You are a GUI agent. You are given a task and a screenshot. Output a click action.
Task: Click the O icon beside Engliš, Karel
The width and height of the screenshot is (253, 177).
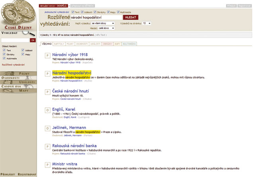coord(47,111)
